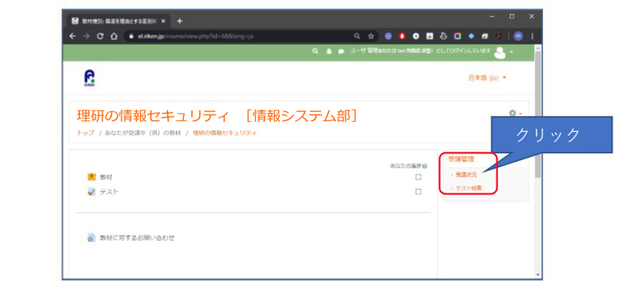The height and width of the screenshot is (292, 618).
Task: Toggle the completion checkbox for 教材
Action: pos(418,177)
